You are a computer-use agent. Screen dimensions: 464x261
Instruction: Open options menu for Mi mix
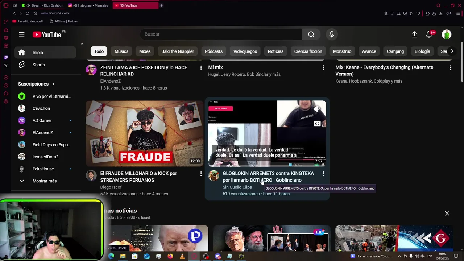[323, 68]
